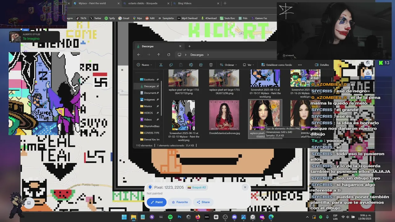Click Establecer como fondo button

click(x=276, y=65)
